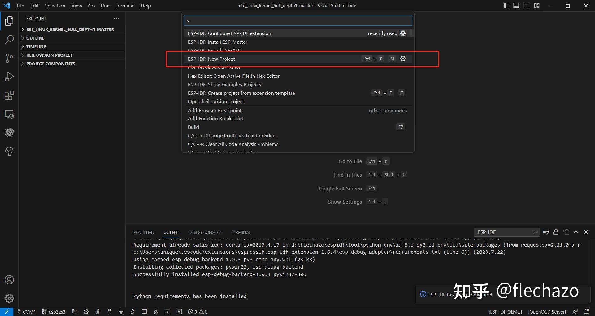The width and height of the screenshot is (595, 316).
Task: Run ESP-IDF: Install ESP-Matter command
Action: (298, 42)
